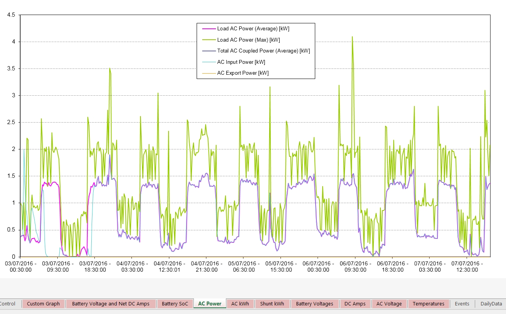Click x-axis label 05/07/2016 - 06:30:00
Screen dimensions: 506x314
244,267
